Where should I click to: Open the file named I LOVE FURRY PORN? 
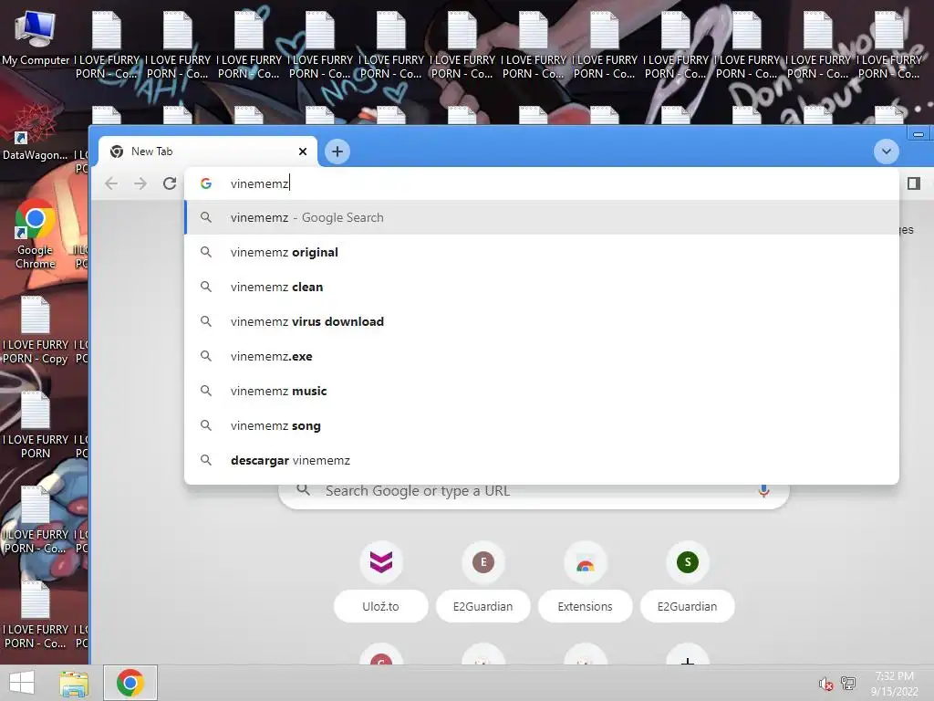[x=35, y=425]
